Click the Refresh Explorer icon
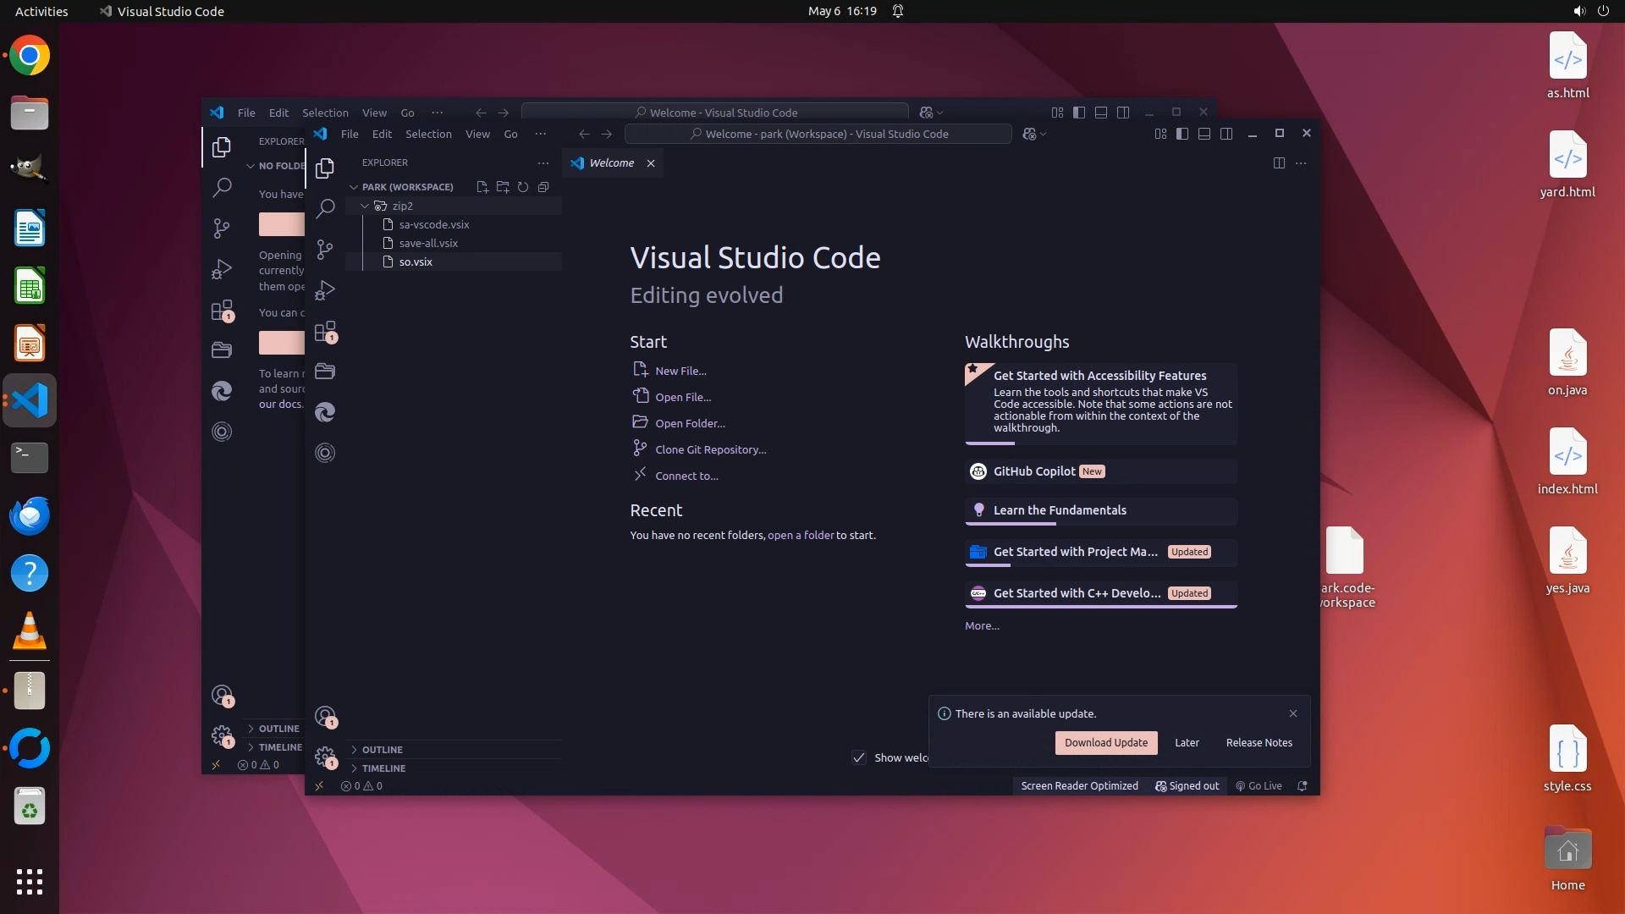The image size is (1625, 914). pyautogui.click(x=523, y=187)
